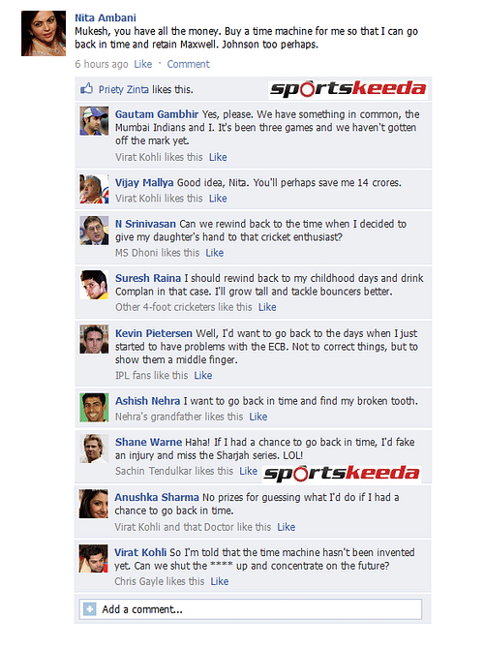Like Nita Ambani's main post
The image size is (484, 651).
tap(142, 64)
